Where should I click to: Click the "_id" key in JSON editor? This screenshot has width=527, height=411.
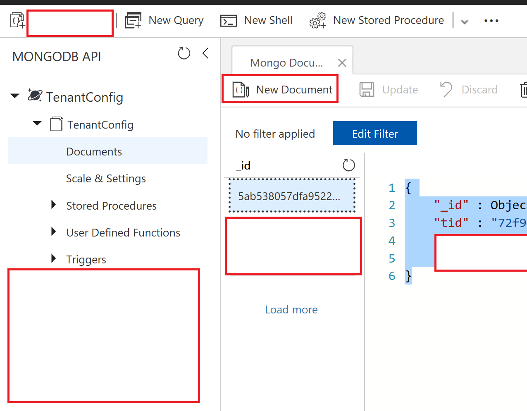pyautogui.click(x=451, y=205)
